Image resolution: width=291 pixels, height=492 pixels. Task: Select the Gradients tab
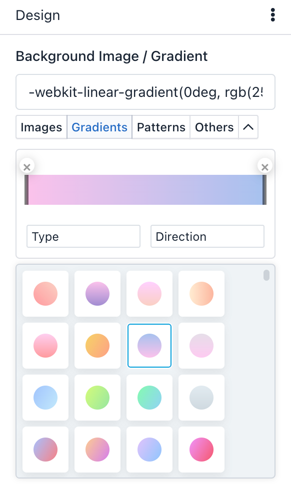99,127
